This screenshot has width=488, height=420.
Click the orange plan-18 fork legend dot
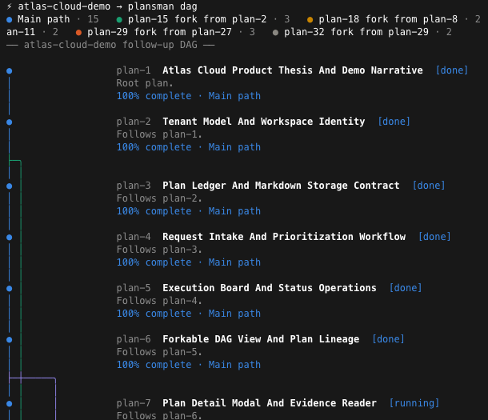(310, 19)
